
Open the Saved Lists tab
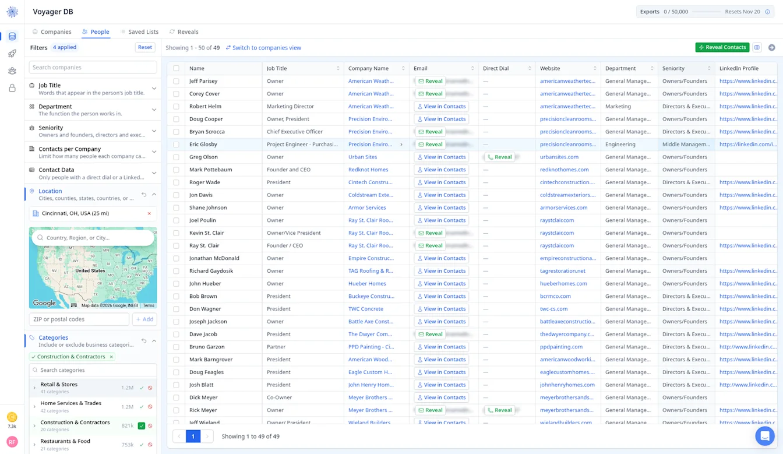(139, 32)
